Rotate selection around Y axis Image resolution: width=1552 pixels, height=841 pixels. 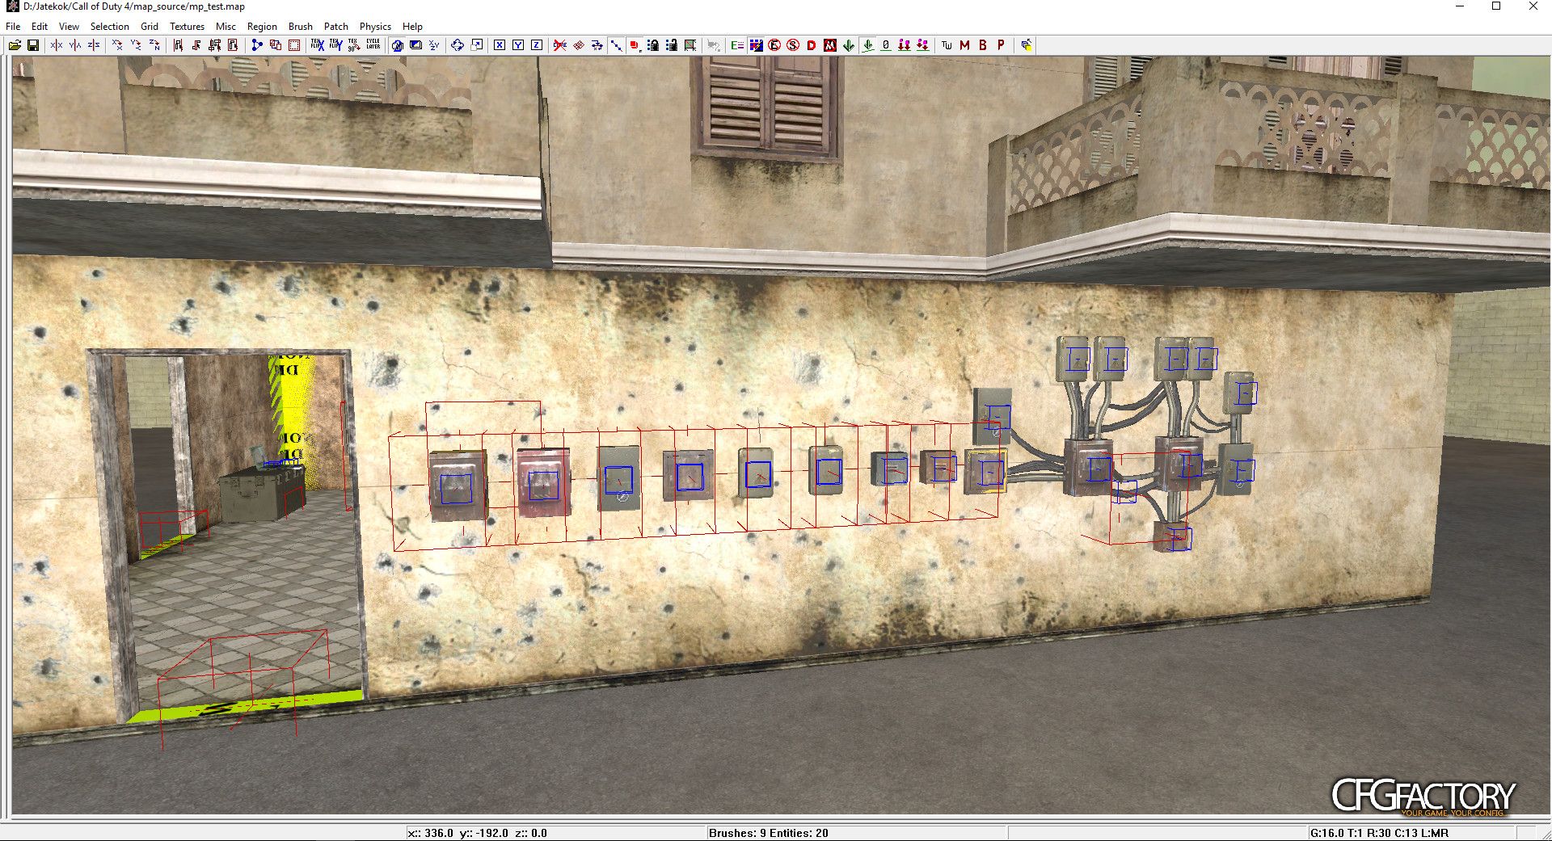tap(136, 45)
